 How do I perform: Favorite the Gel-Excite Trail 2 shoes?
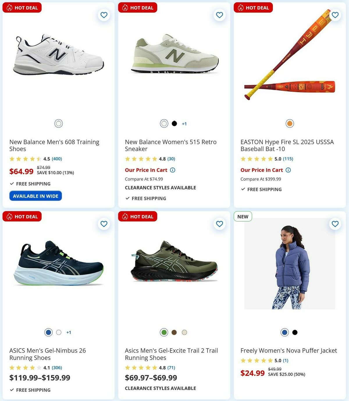[220, 224]
